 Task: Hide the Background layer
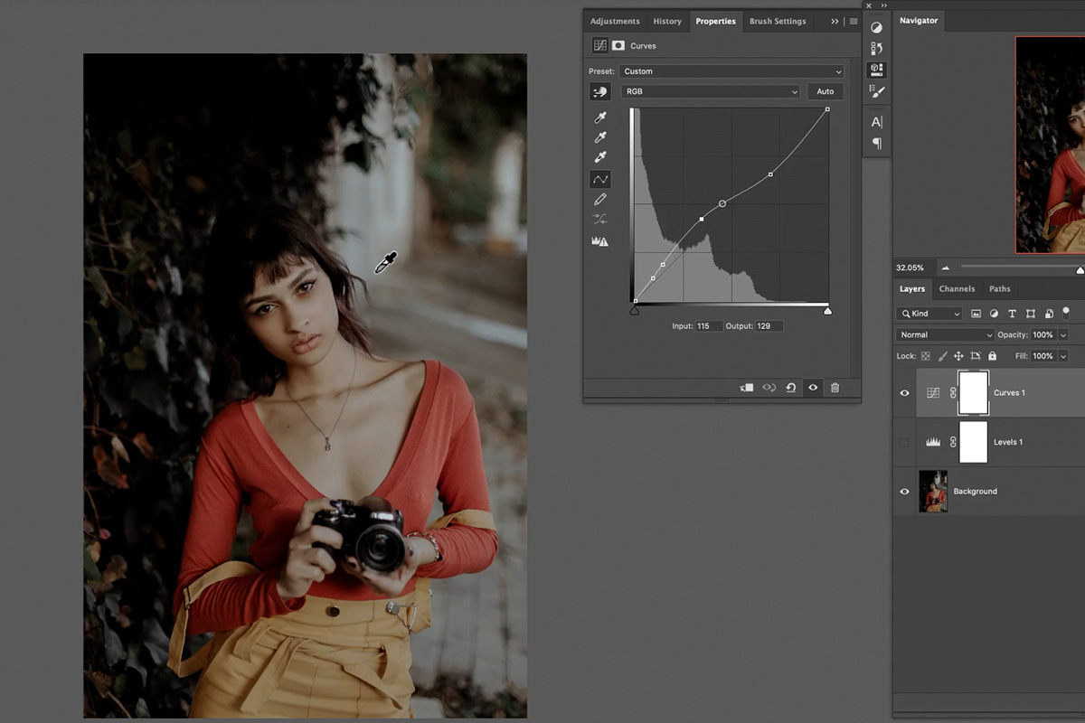pyautogui.click(x=904, y=491)
